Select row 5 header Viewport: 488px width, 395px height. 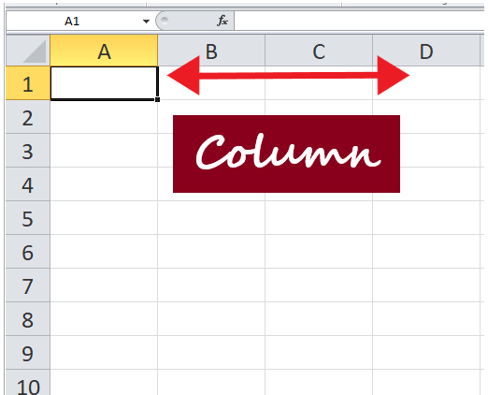click(x=28, y=218)
